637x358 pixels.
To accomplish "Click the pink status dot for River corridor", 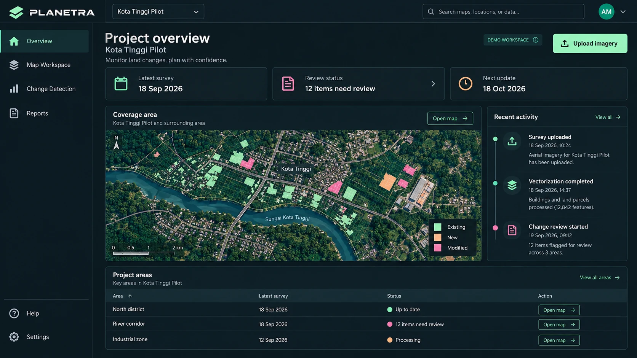I will click(x=390, y=325).
